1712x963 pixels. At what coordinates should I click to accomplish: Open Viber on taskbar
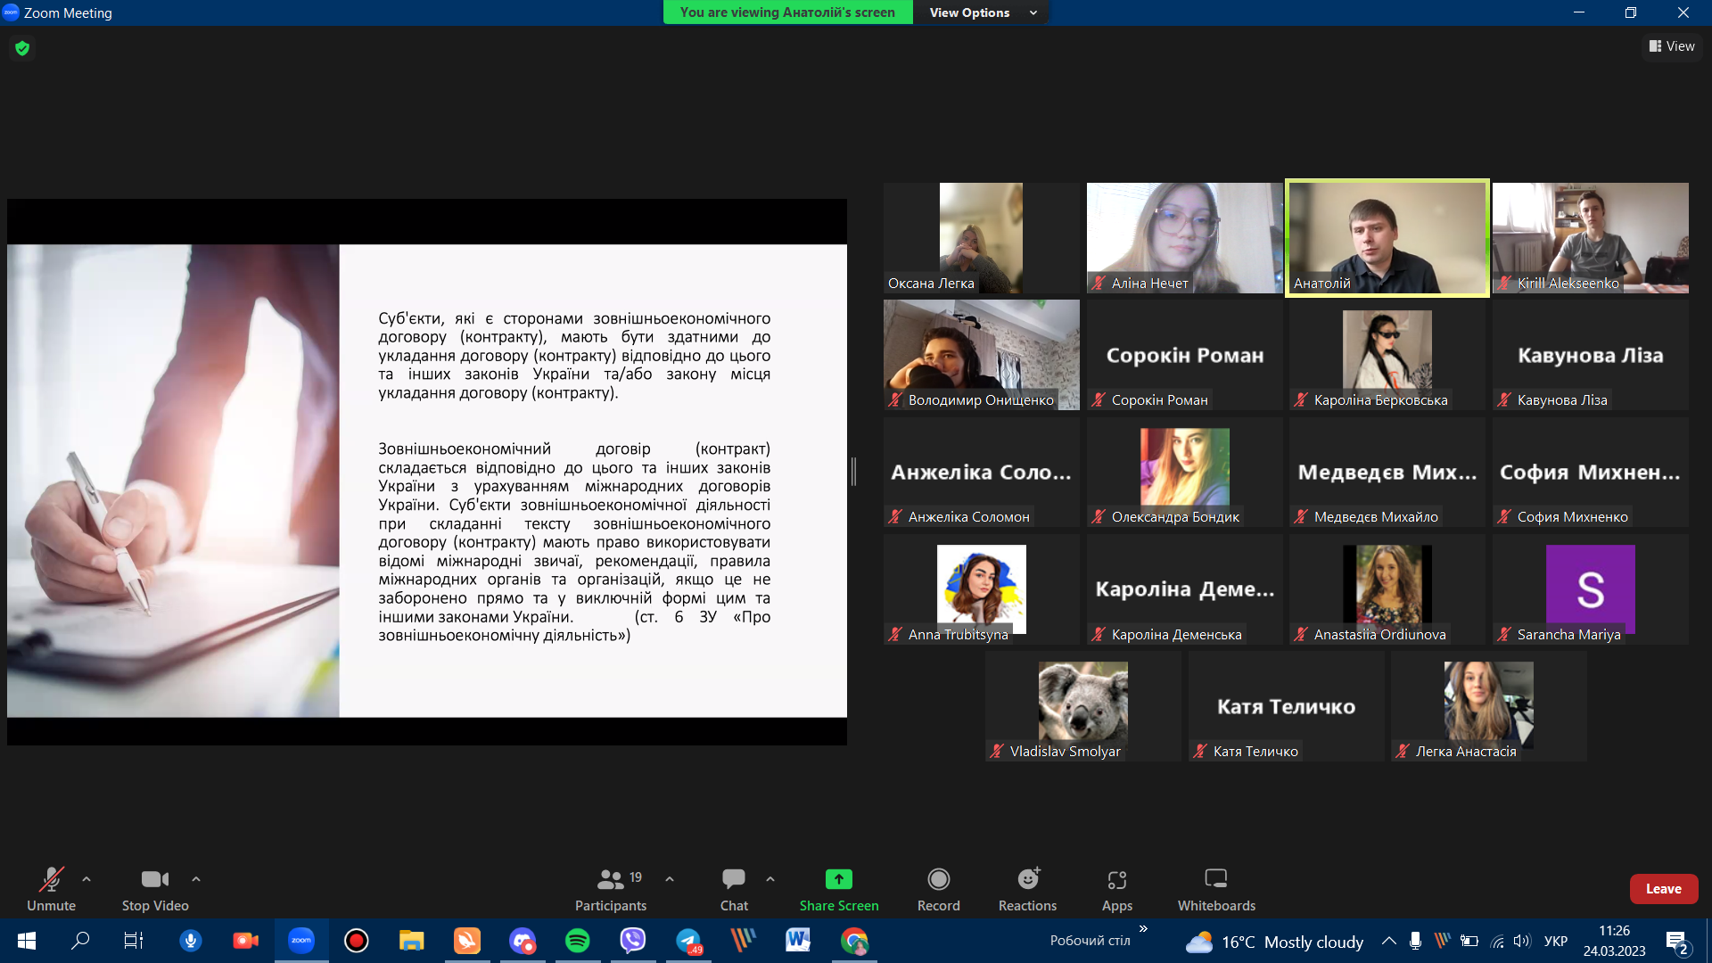pos(633,941)
